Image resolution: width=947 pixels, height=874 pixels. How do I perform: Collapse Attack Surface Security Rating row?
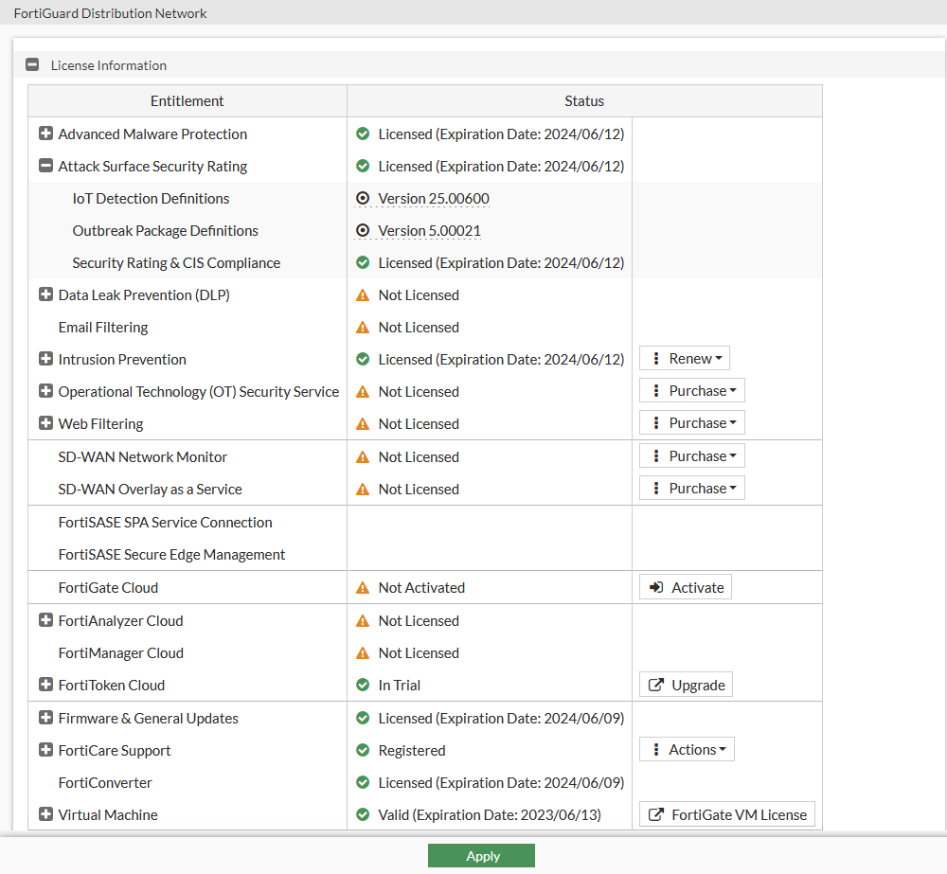pos(45,166)
